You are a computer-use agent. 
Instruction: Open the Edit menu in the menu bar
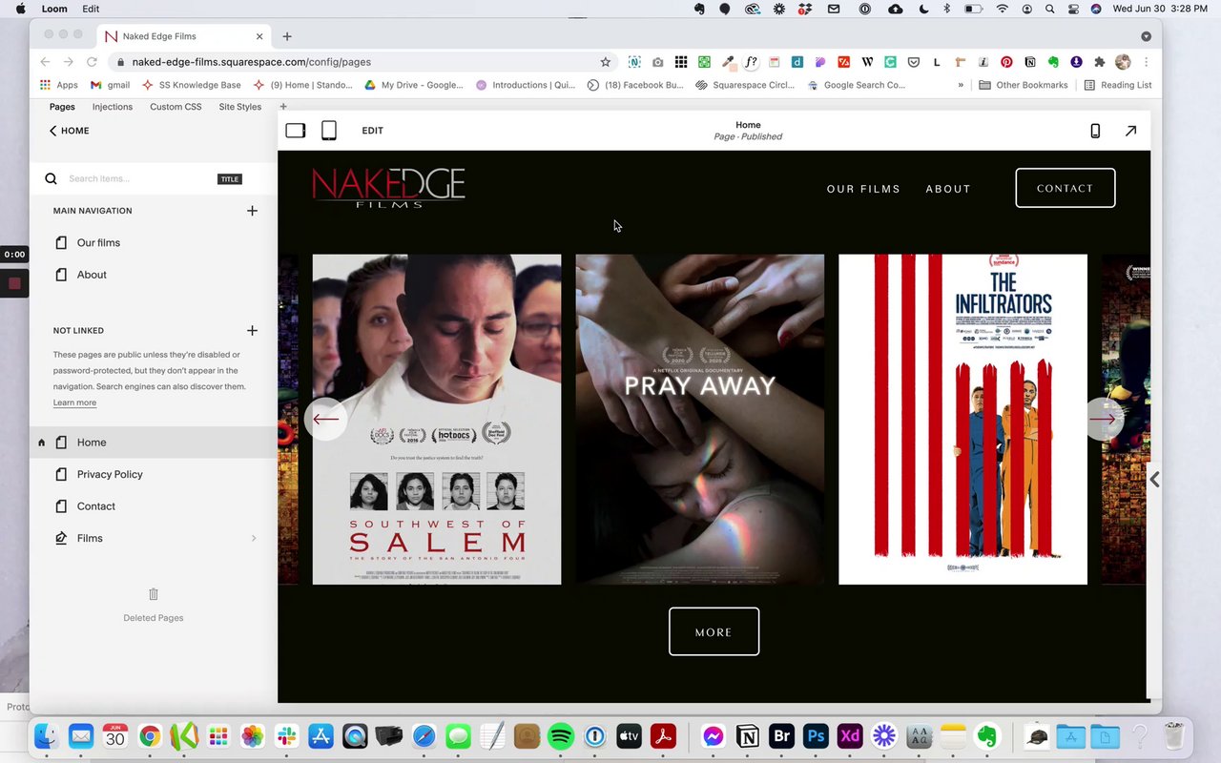[x=91, y=9]
